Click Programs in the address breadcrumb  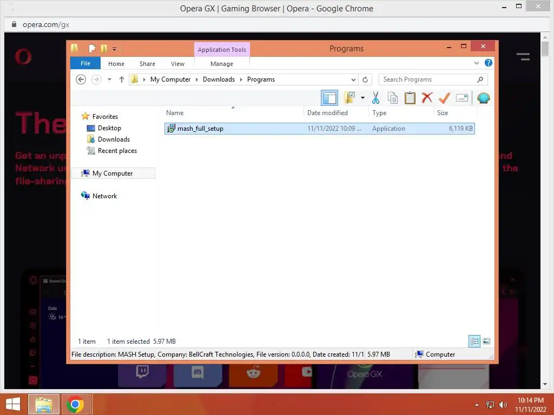coord(261,79)
